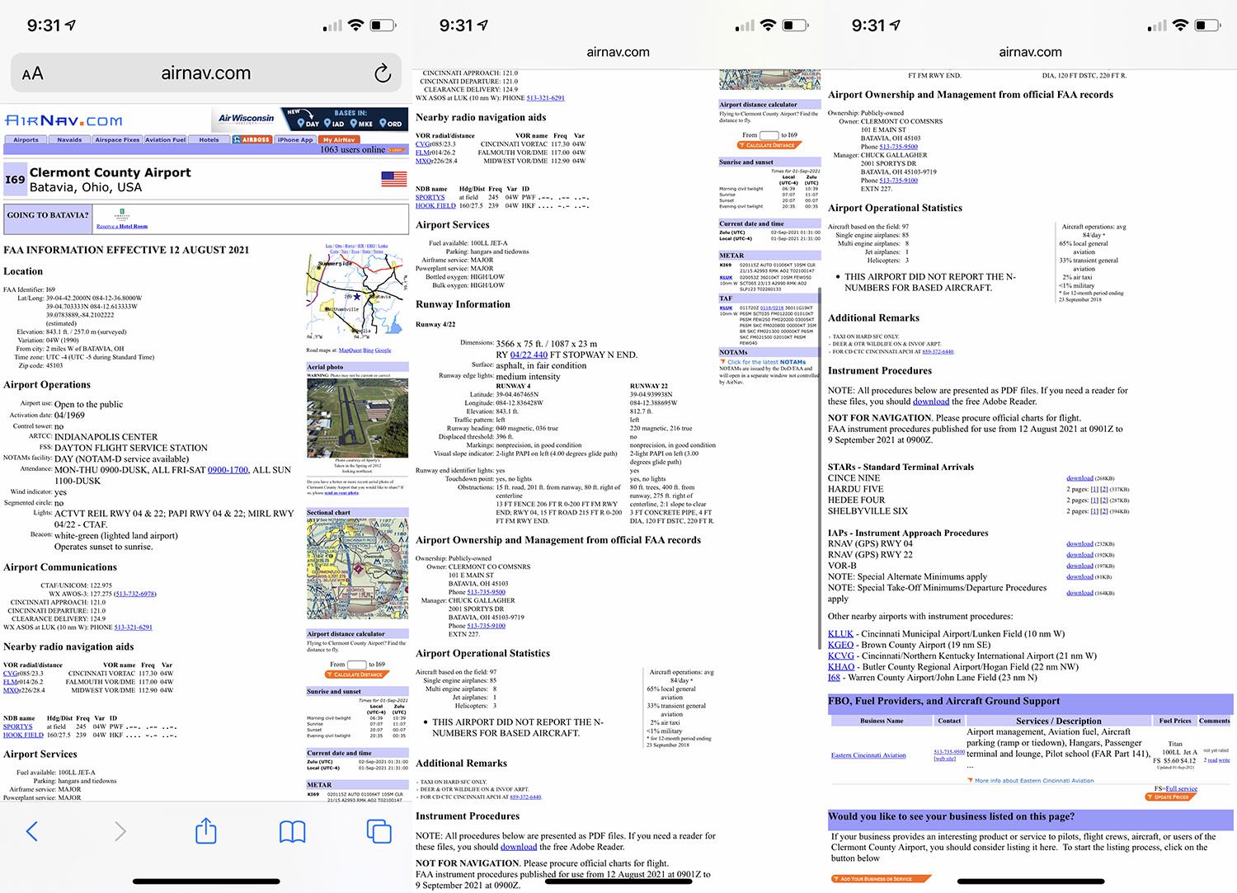Tap the Safari forward arrow
The width and height of the screenshot is (1237, 893).
(x=120, y=831)
